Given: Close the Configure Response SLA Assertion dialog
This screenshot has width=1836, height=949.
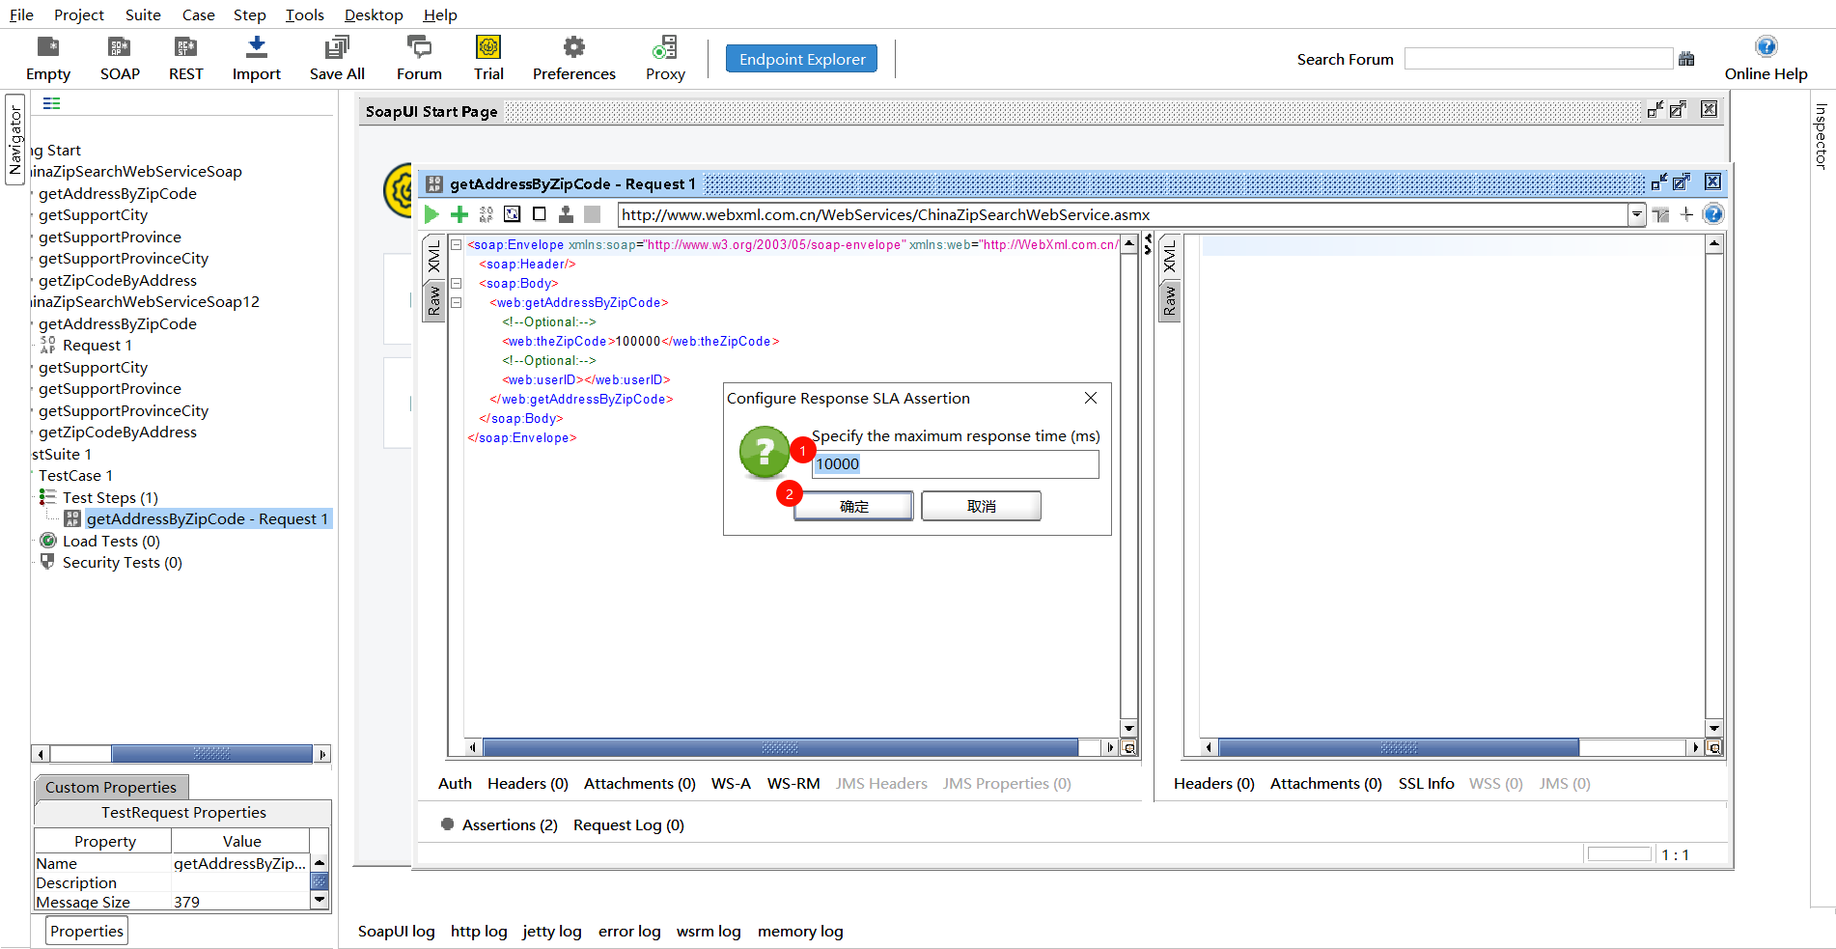Looking at the screenshot, I should tap(1091, 398).
